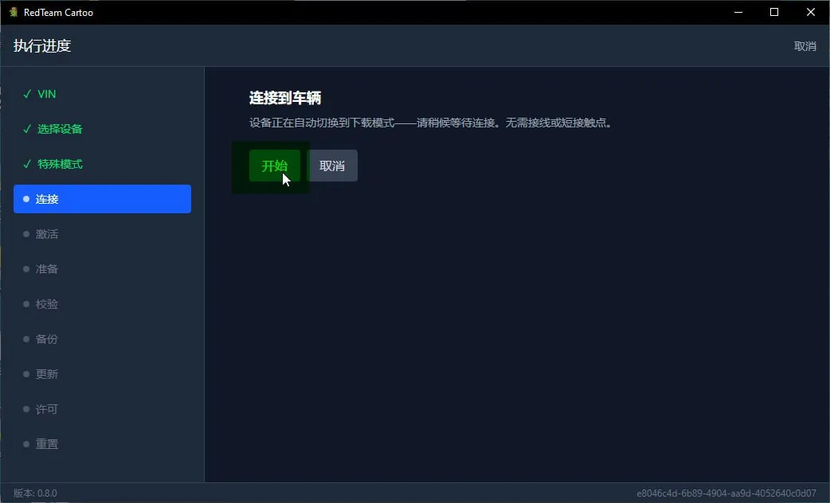Click the checkmark icon beside VIN
Image resolution: width=830 pixels, height=503 pixels.
27,94
